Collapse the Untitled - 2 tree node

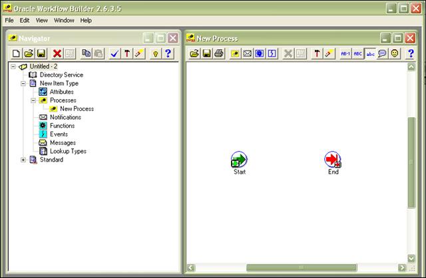click(13, 67)
